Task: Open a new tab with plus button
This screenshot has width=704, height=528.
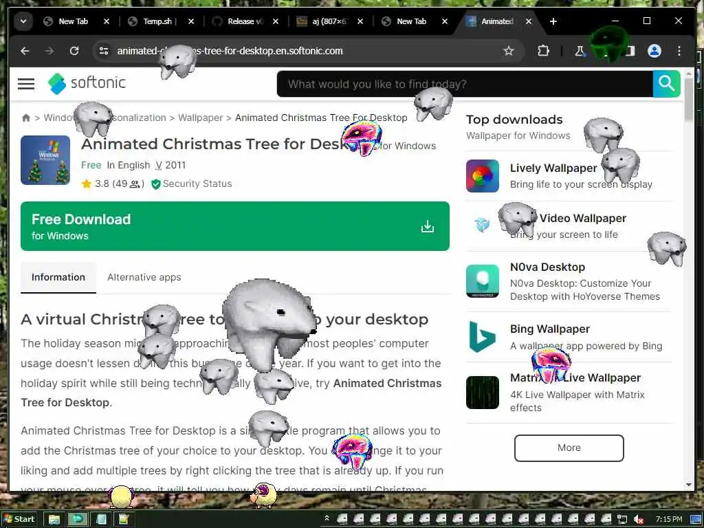Action: (x=553, y=21)
